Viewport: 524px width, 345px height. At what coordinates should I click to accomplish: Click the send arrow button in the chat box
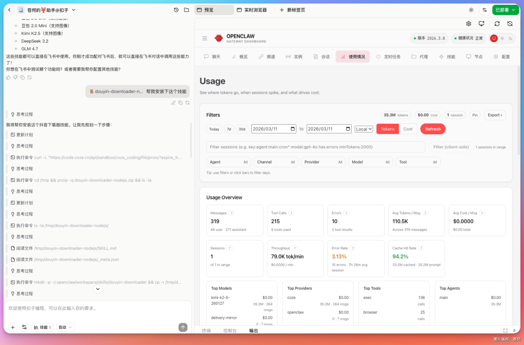click(183, 328)
